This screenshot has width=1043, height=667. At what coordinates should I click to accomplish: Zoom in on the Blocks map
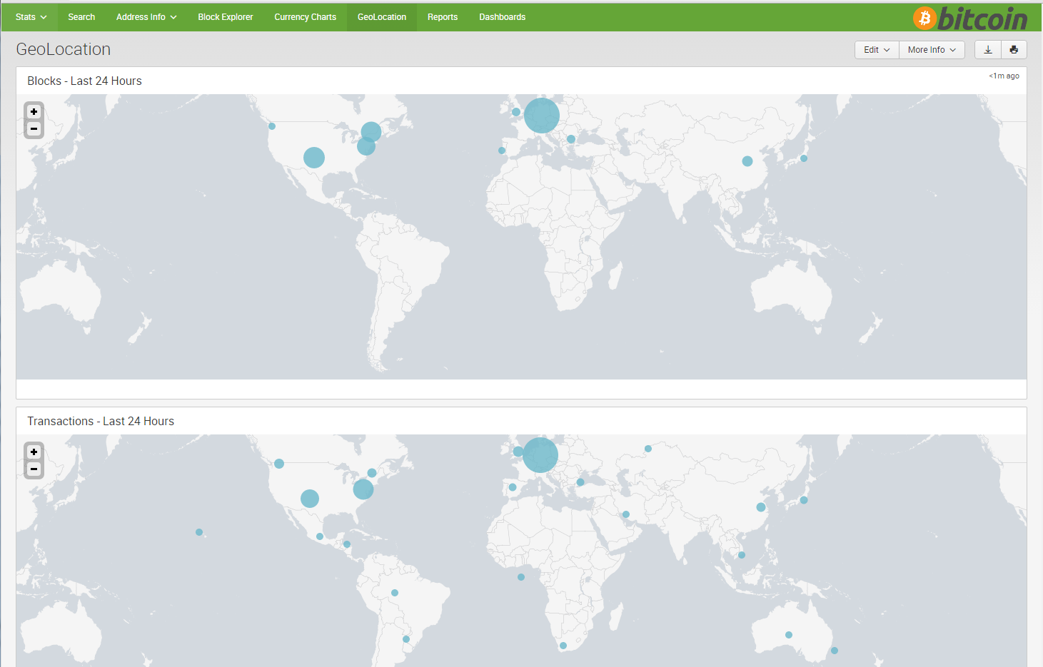coord(34,112)
